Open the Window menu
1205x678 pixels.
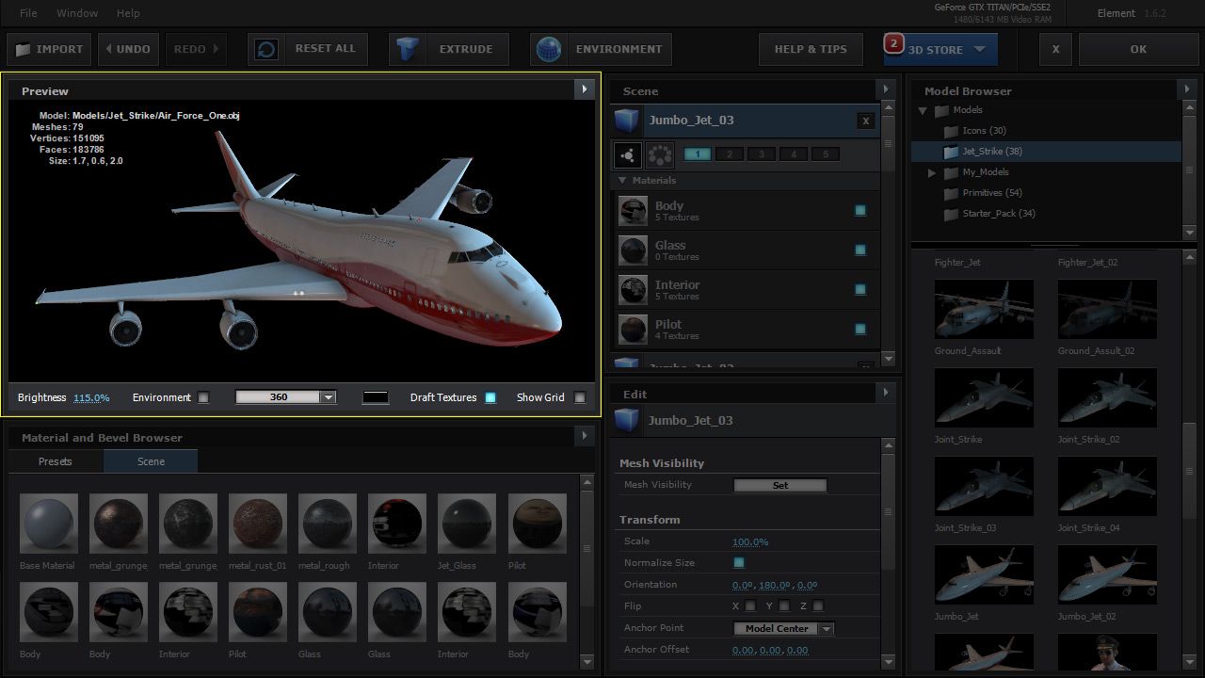click(77, 13)
